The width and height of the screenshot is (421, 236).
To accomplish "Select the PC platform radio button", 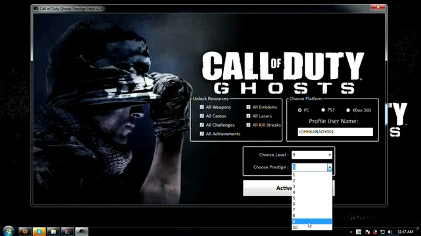I will [300, 110].
